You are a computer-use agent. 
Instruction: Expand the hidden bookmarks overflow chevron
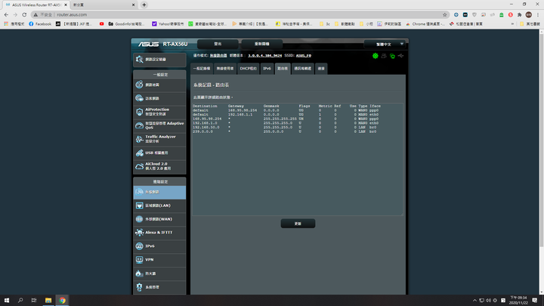pyautogui.click(x=512, y=24)
